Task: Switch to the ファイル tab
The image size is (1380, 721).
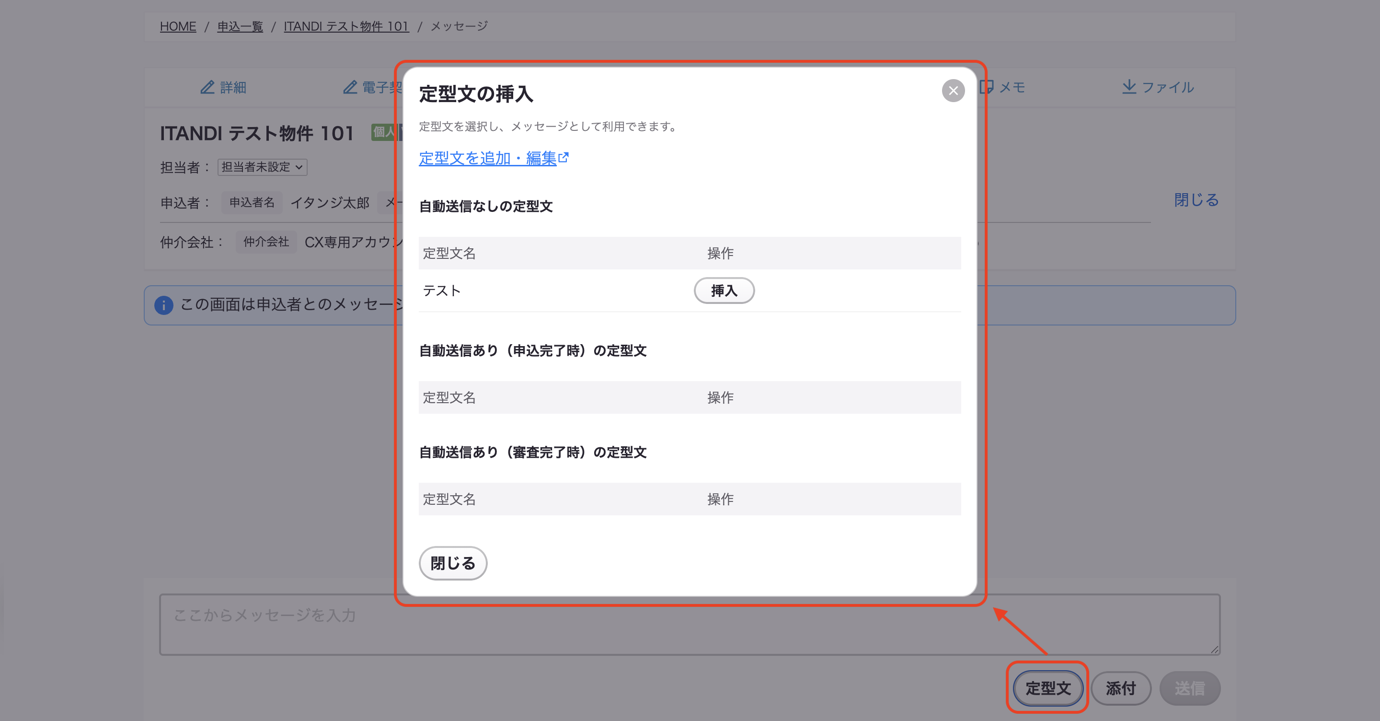Action: 1158,87
